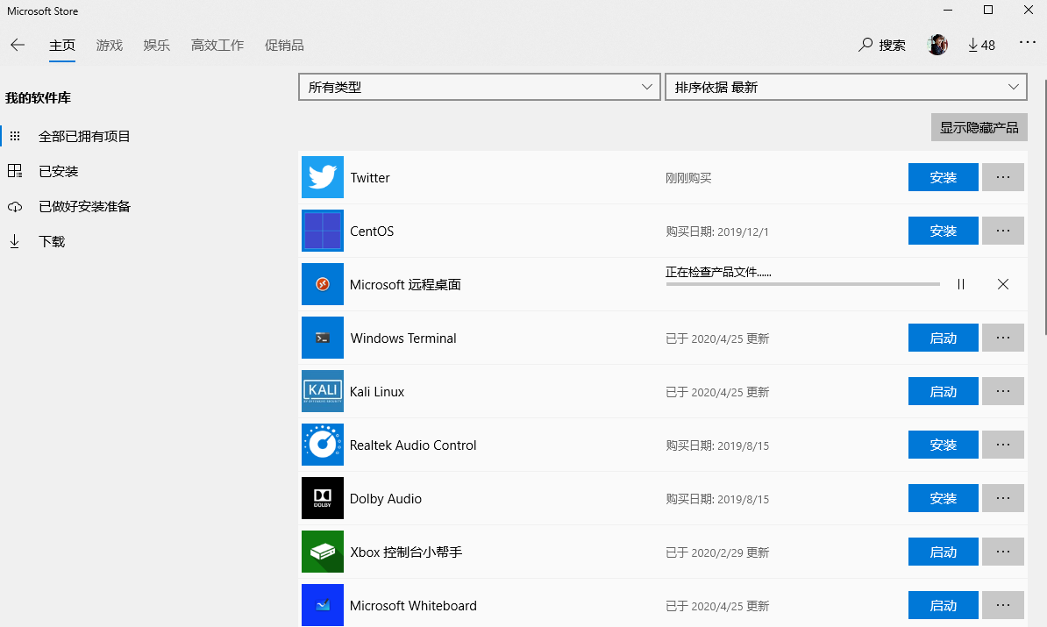Cancel the Microsoft 远程桌面 download

coord(1003,284)
